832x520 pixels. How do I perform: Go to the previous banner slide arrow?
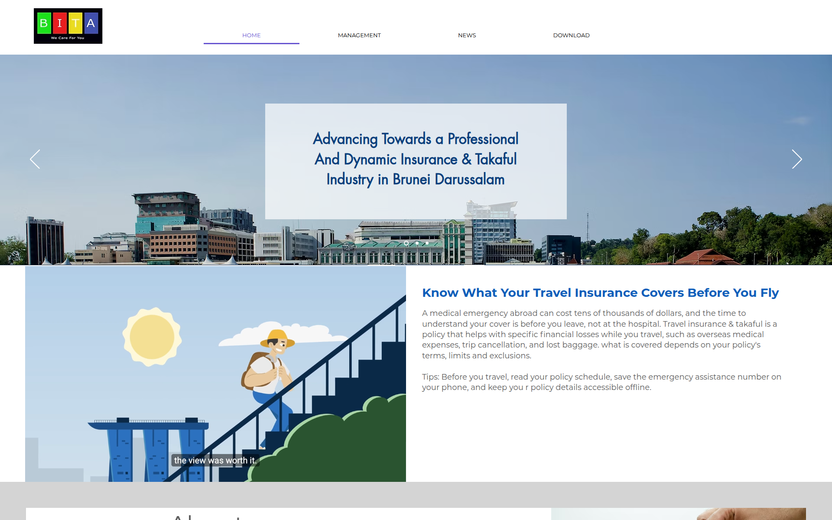coord(35,159)
